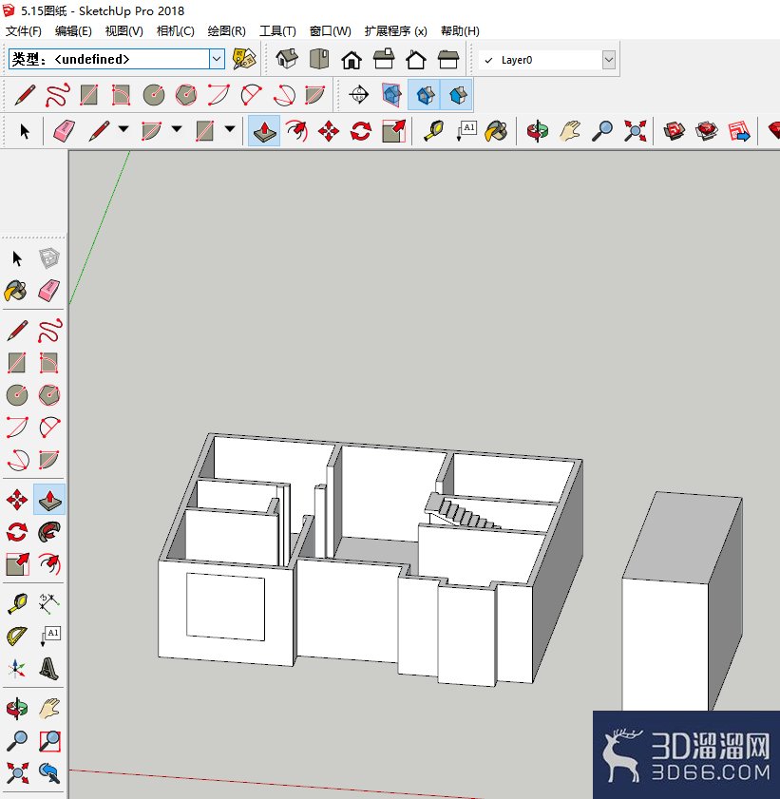Screen dimensions: 780x799
Task: Click the Zoom Extents icon in top toolbar
Action: [x=635, y=131]
